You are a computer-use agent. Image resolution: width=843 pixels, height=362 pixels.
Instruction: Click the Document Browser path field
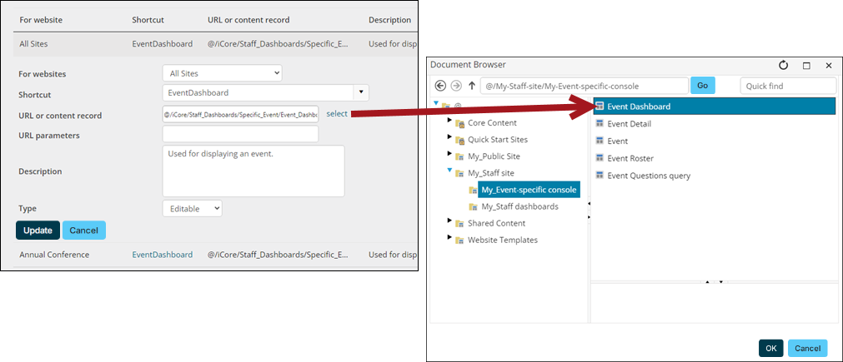pyautogui.click(x=585, y=86)
